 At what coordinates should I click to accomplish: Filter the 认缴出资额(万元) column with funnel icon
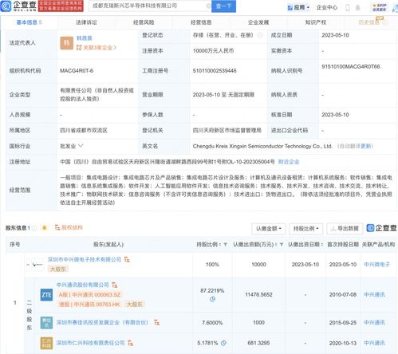282,245
